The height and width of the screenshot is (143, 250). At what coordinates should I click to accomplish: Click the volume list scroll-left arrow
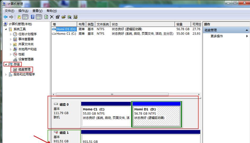point(53,95)
